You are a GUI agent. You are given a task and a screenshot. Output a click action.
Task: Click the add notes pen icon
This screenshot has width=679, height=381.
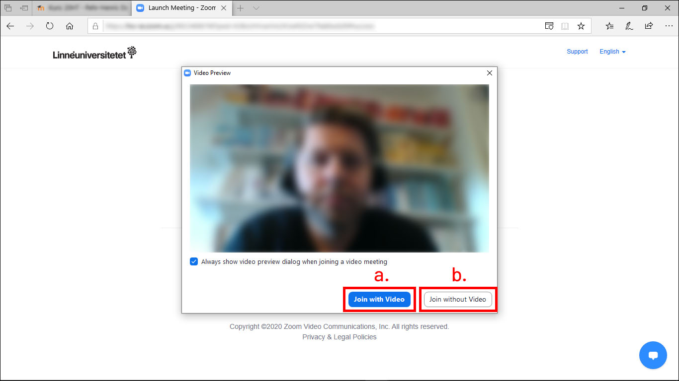coord(629,26)
